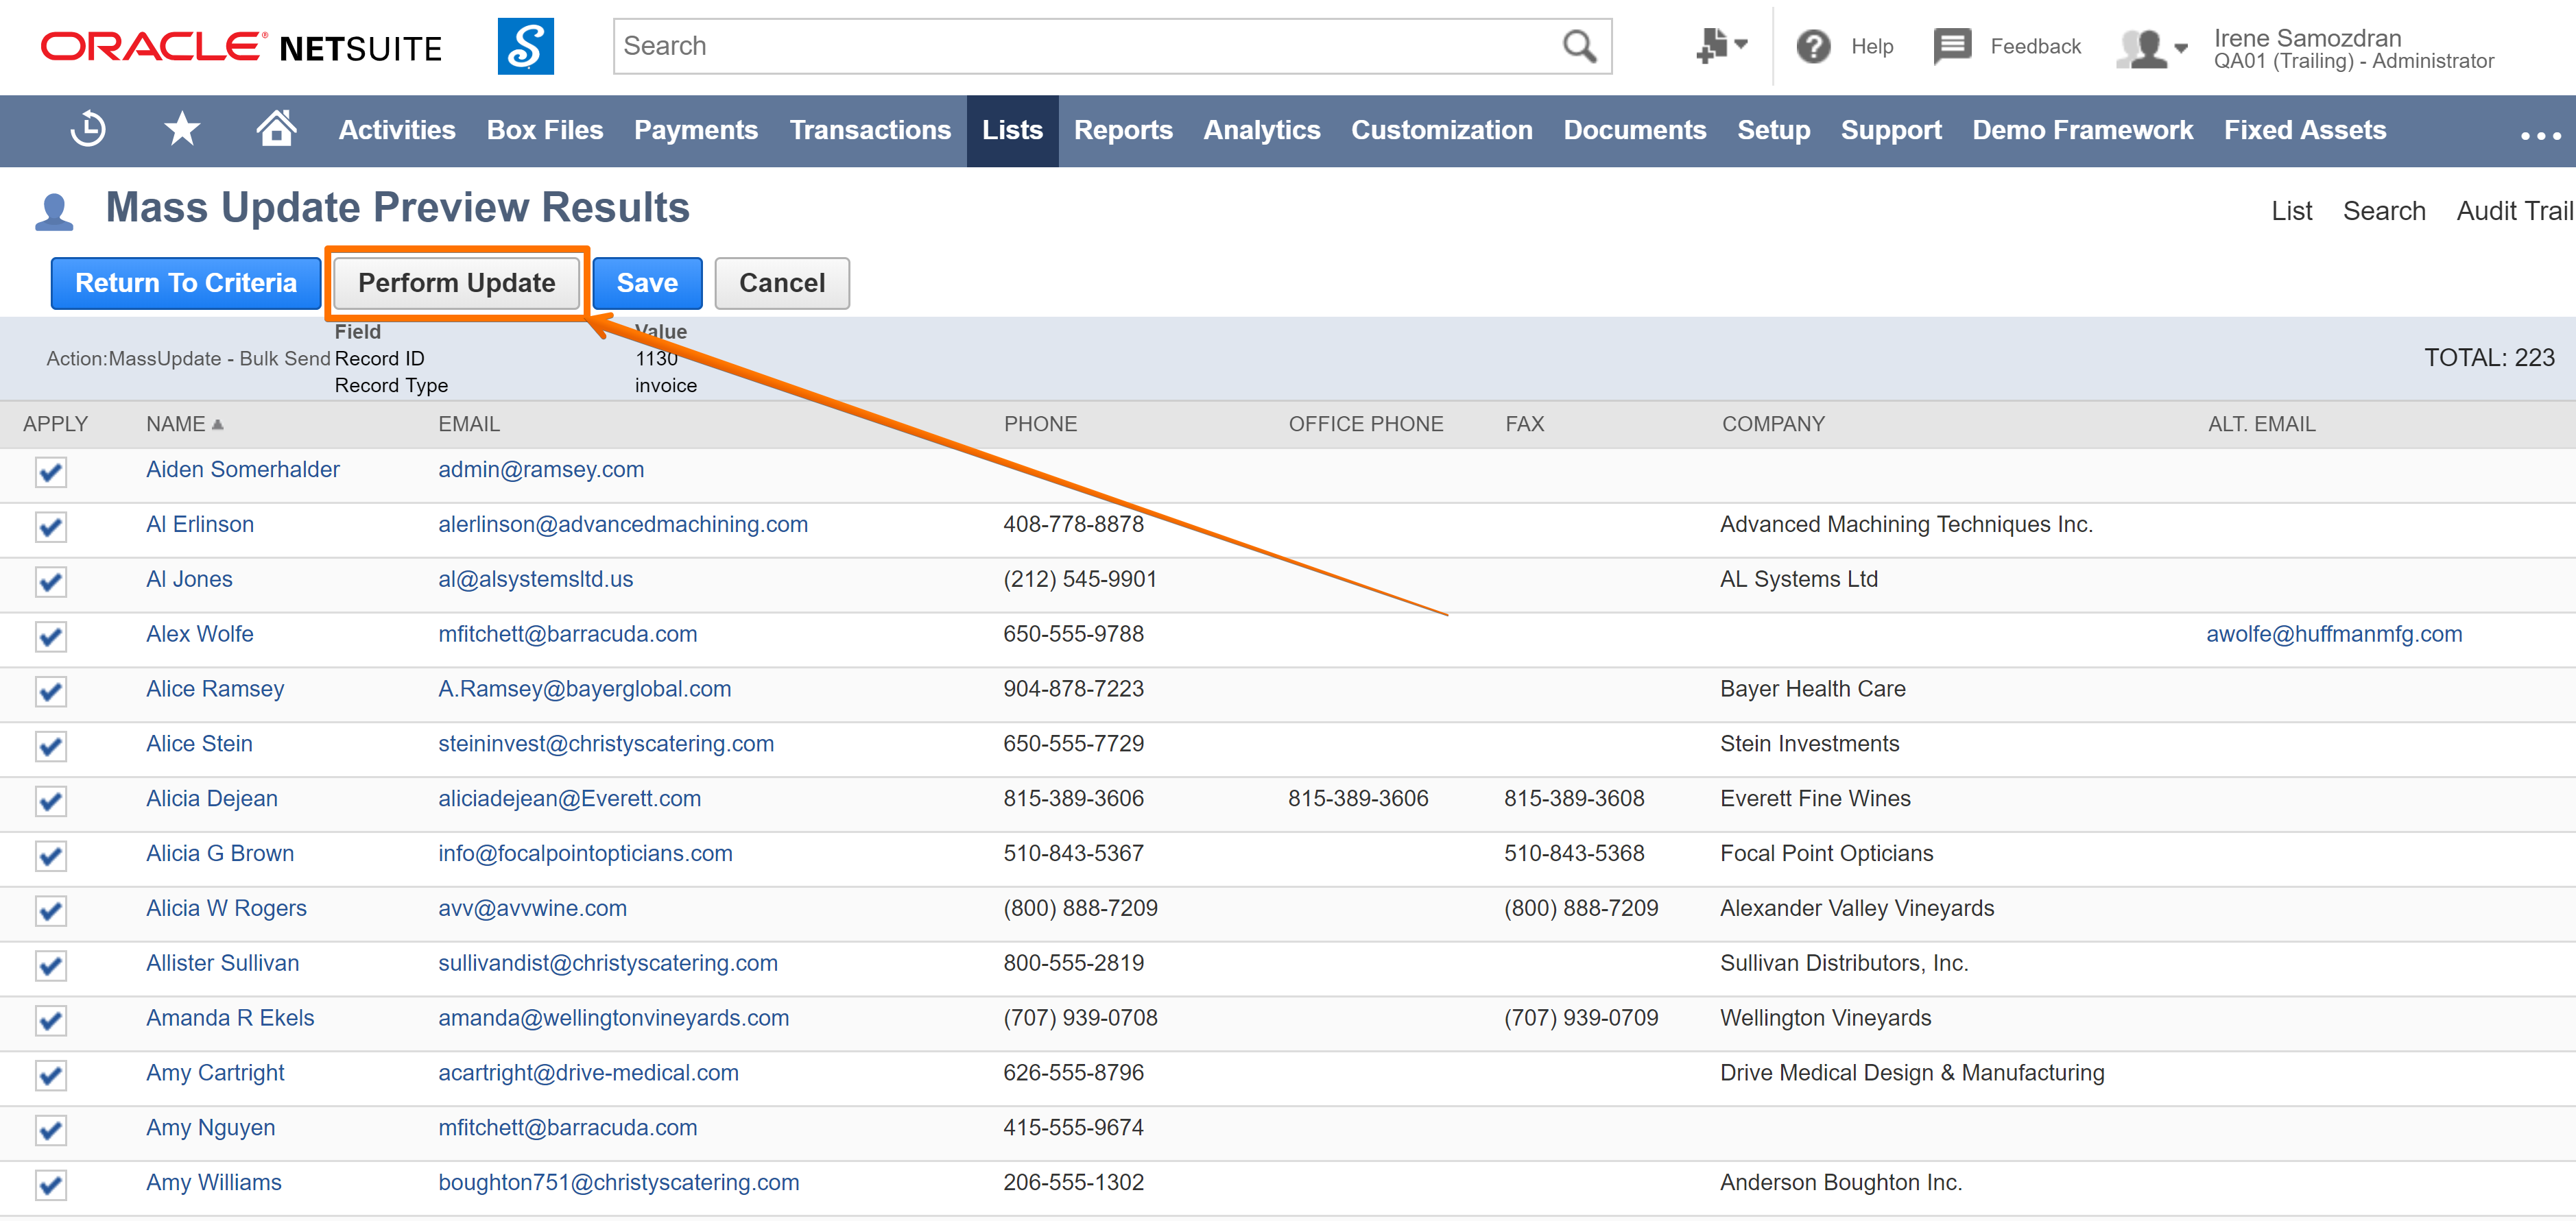Screen dimensions: 2576x1221
Task: Click in the global Search field
Action: point(1085,46)
